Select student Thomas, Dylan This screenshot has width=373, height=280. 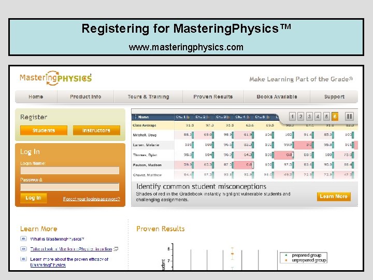145,155
